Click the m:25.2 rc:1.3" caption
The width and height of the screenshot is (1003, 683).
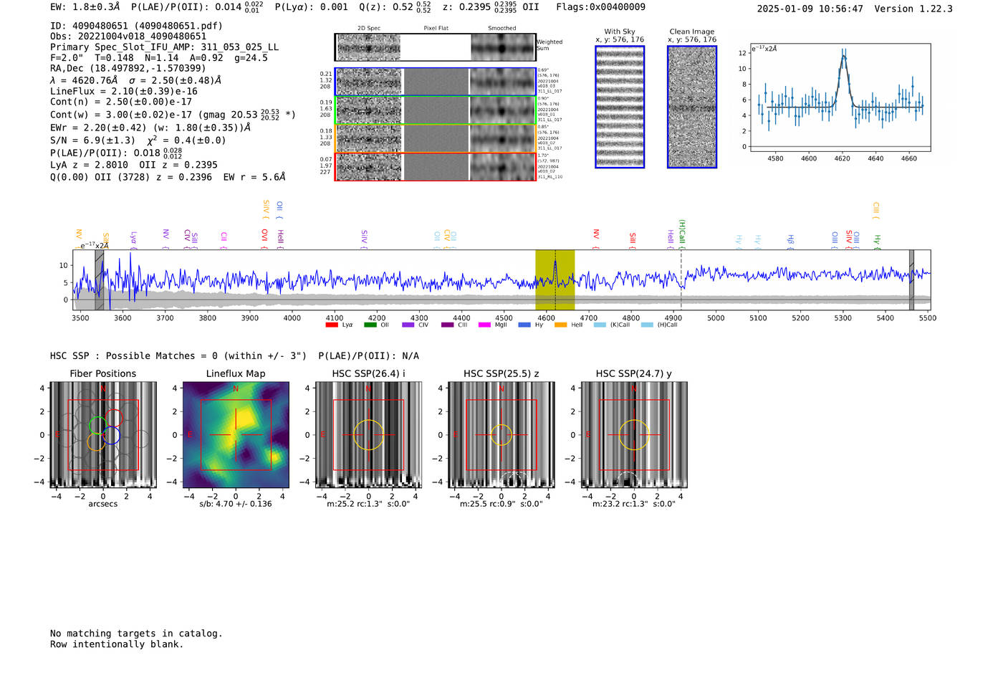pos(368,504)
